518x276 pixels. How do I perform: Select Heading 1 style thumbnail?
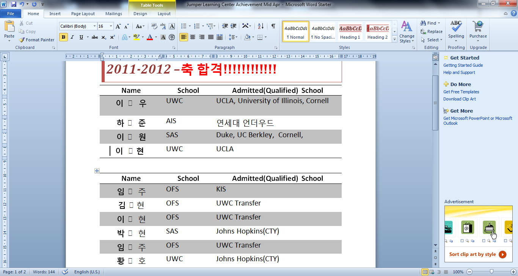tap(350, 31)
